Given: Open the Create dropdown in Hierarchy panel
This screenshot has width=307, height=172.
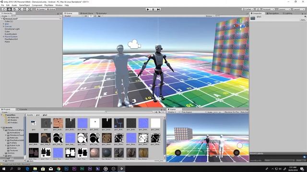Looking at the screenshot, I should click(x=5, y=16).
